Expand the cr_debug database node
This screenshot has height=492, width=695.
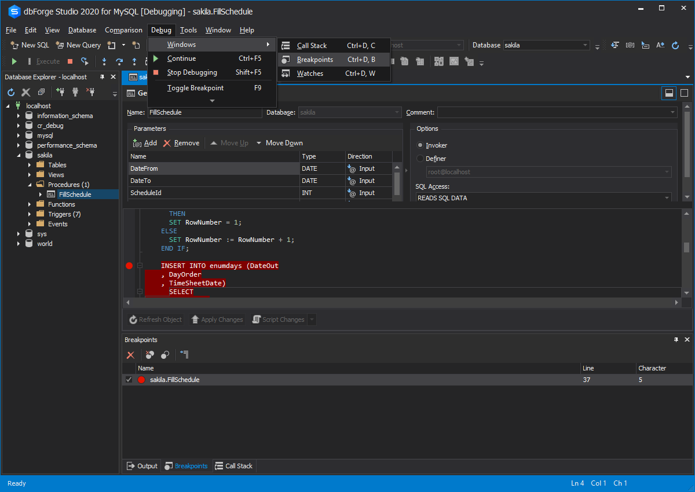pyautogui.click(x=19, y=126)
